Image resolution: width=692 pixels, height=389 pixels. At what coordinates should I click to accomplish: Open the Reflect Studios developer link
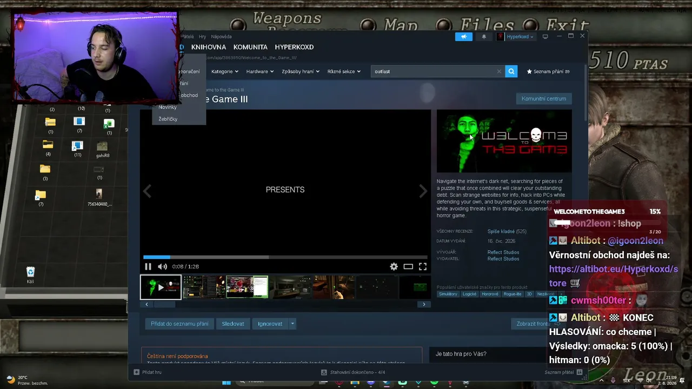(503, 252)
